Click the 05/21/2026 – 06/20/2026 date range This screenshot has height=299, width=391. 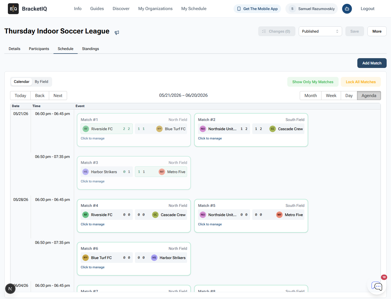(x=184, y=95)
